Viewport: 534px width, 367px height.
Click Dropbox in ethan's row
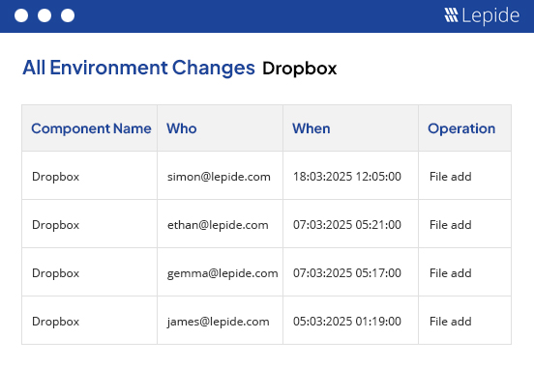[55, 225]
